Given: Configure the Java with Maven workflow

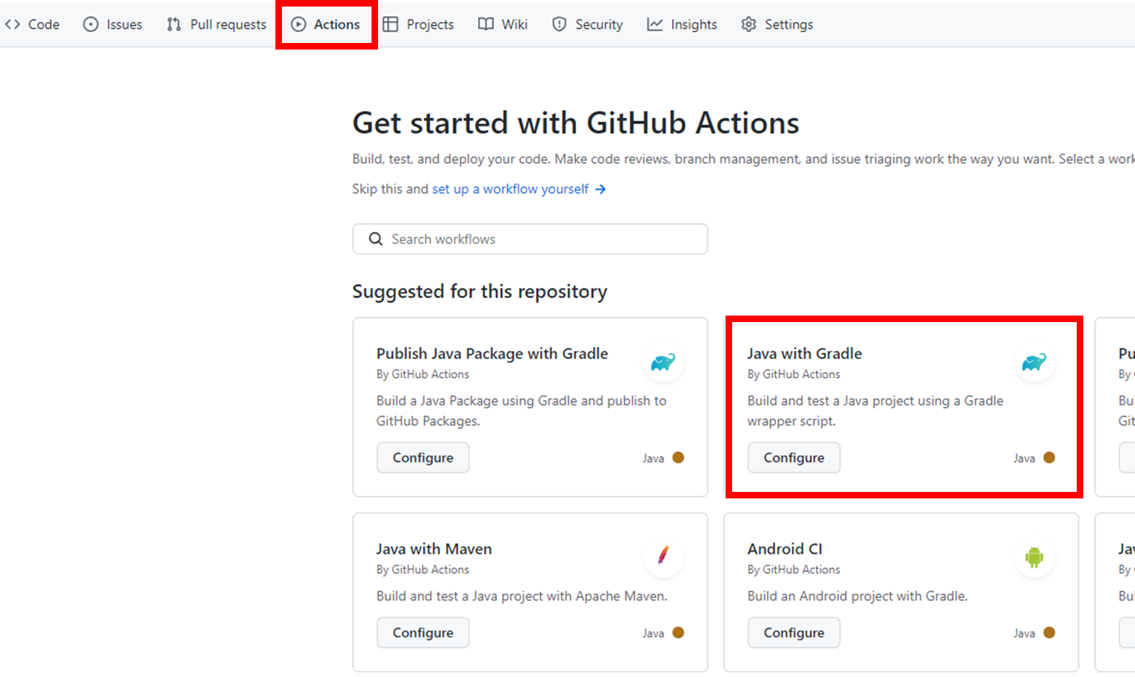Looking at the screenshot, I should tap(423, 633).
